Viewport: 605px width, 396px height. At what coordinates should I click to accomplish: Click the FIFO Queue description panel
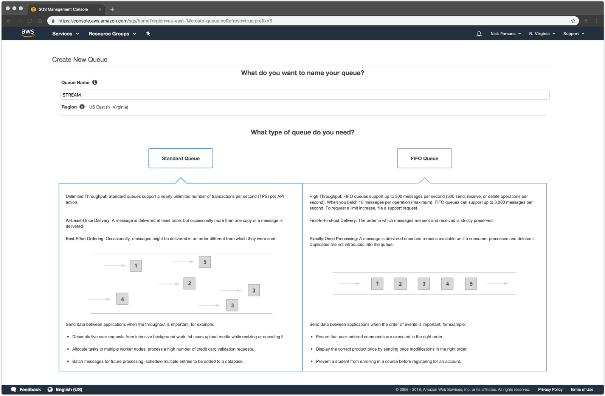coord(425,277)
